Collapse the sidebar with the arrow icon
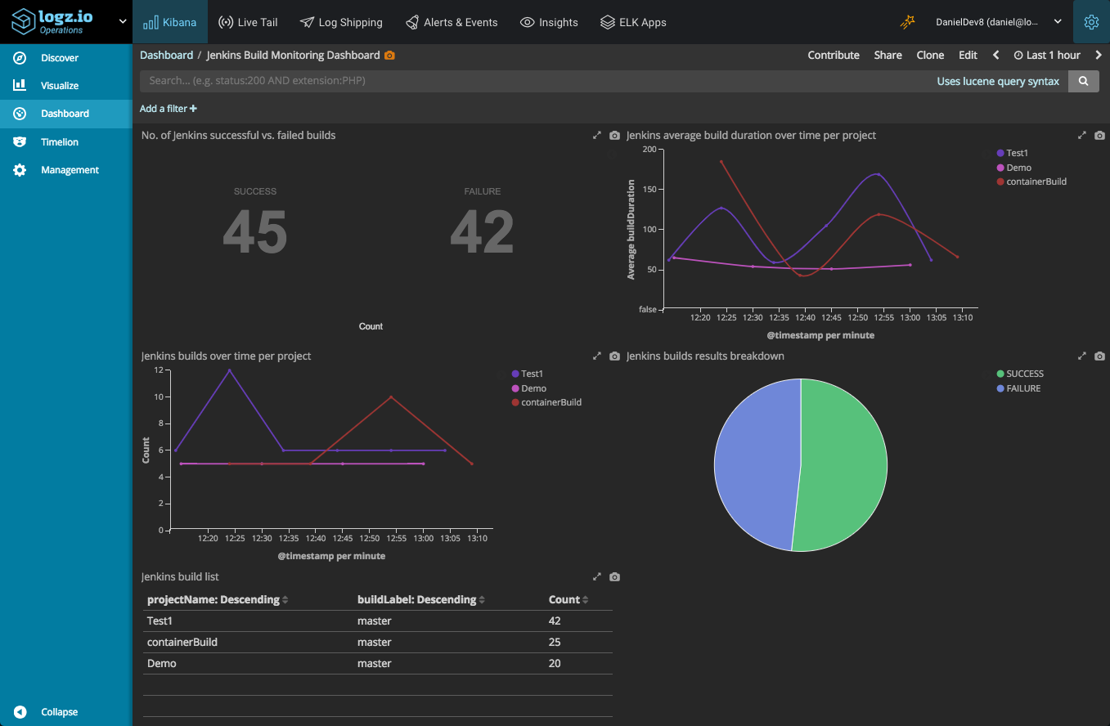This screenshot has height=726, width=1110. [20, 712]
